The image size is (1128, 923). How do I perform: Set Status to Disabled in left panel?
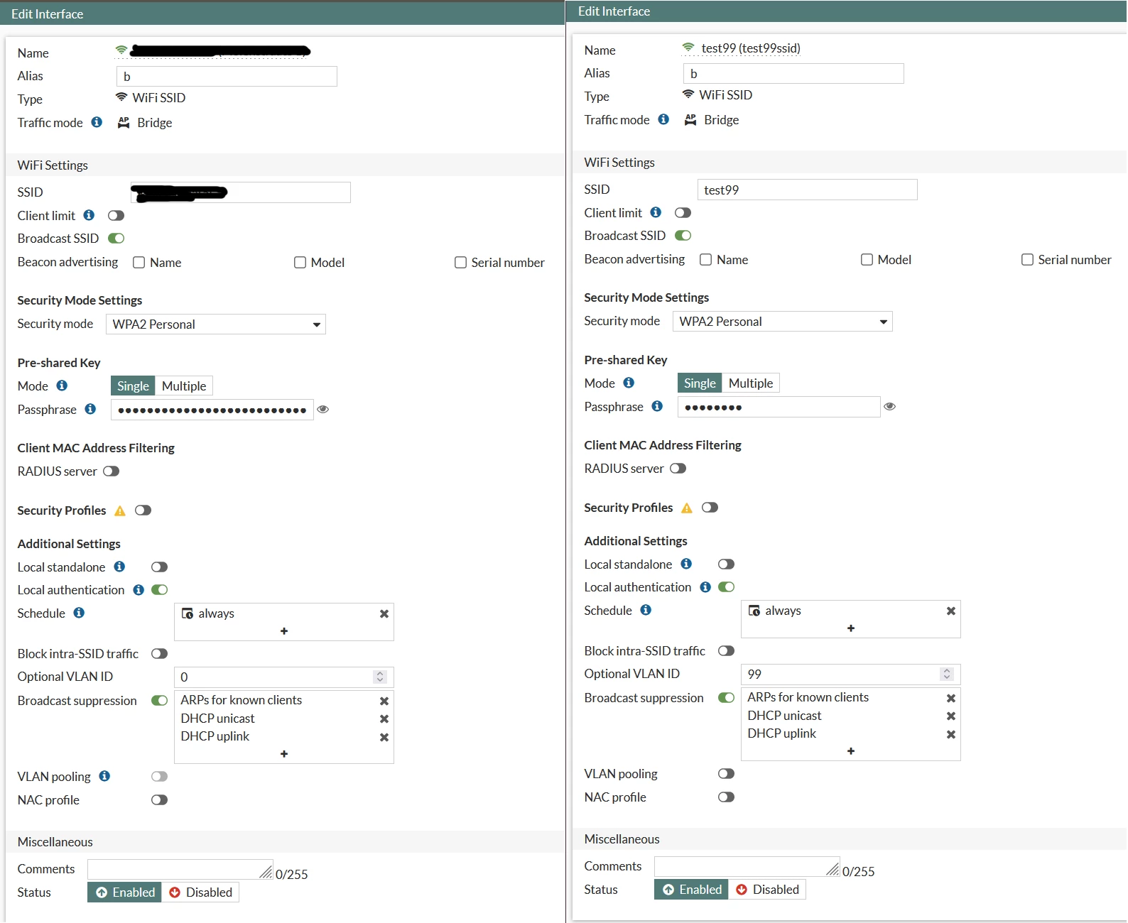click(200, 892)
